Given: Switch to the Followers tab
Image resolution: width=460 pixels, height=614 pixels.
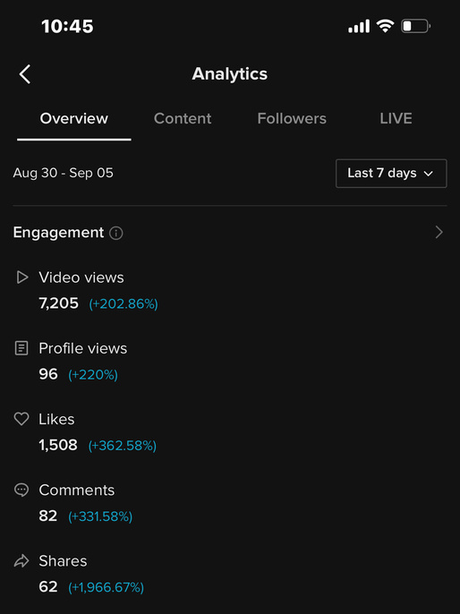Looking at the screenshot, I should [x=292, y=118].
